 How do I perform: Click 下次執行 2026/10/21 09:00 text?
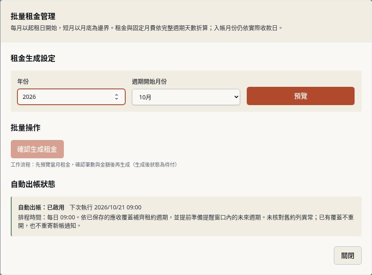click(x=106, y=207)
